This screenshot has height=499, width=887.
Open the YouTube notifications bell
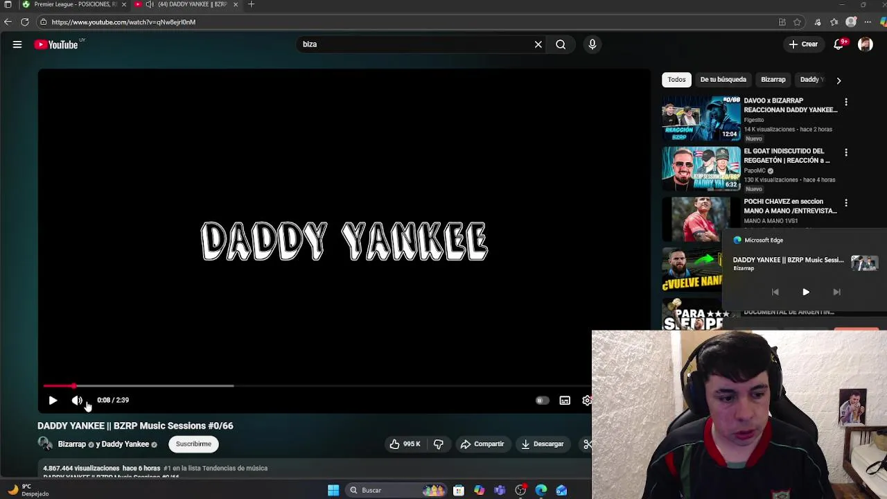point(838,44)
